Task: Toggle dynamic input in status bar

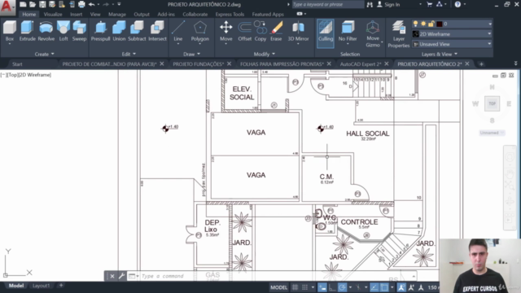Action: pyautogui.click(x=322, y=287)
